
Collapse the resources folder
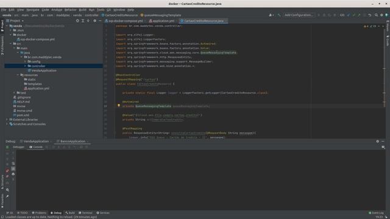click(x=18, y=75)
